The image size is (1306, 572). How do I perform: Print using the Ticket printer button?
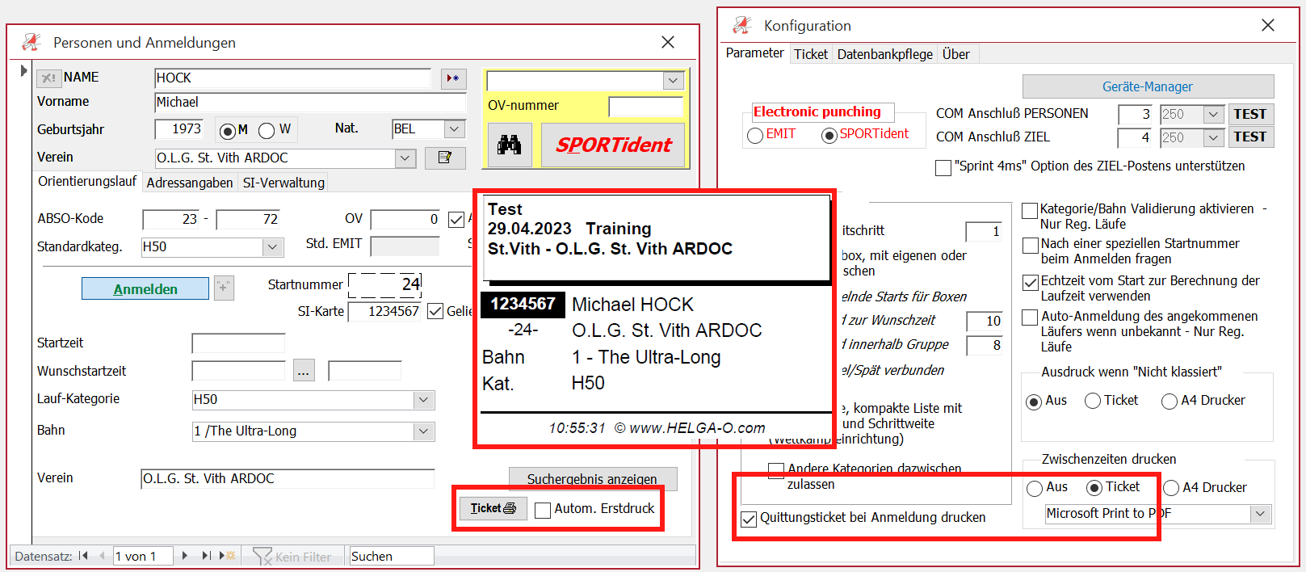click(x=493, y=508)
